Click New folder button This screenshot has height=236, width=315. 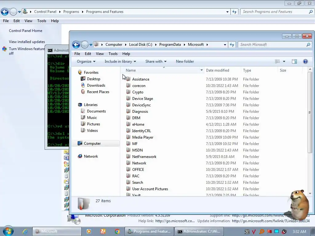185,61
